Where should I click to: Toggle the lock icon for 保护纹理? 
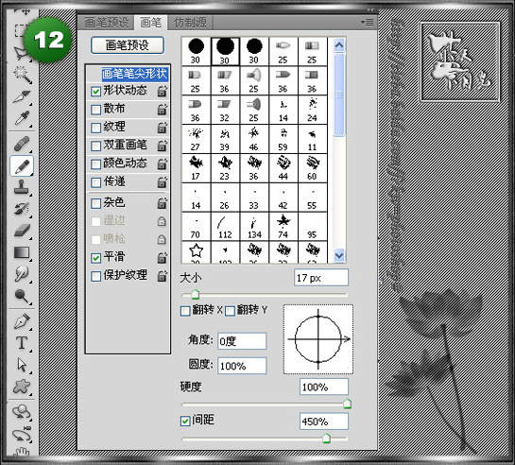point(163,276)
